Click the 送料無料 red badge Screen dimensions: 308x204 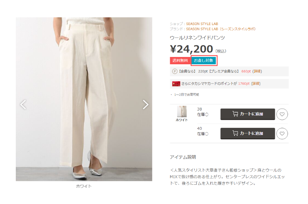(x=180, y=60)
